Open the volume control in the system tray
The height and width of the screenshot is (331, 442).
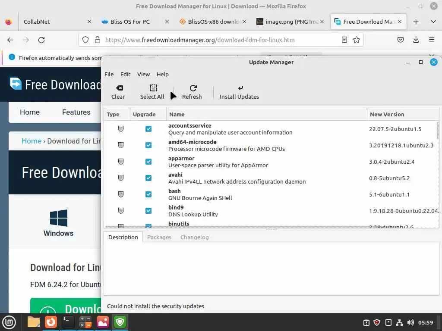pyautogui.click(x=410, y=322)
